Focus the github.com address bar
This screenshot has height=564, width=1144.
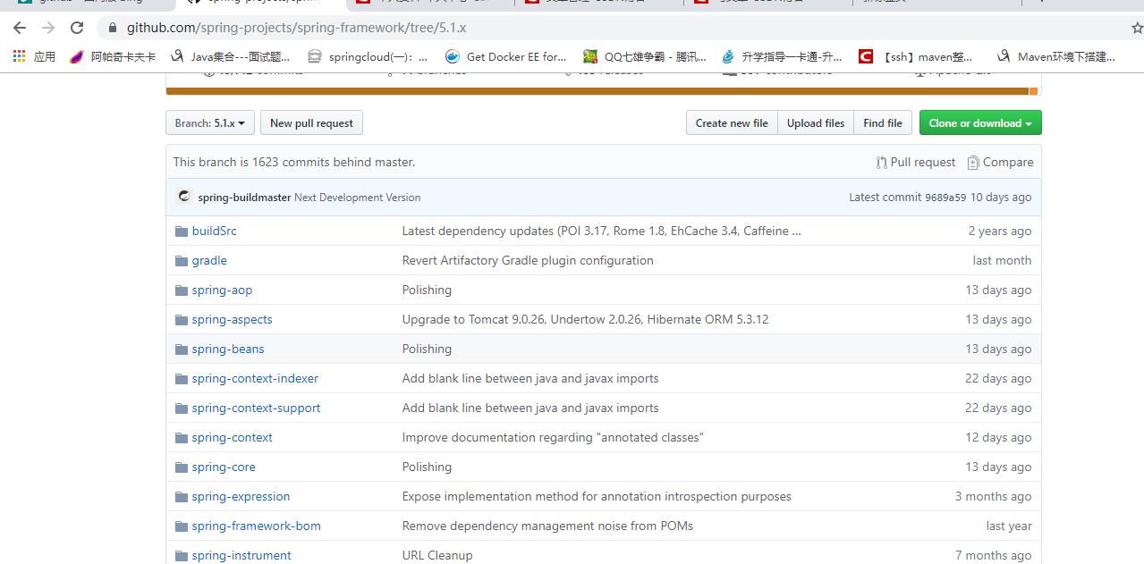(x=608, y=28)
